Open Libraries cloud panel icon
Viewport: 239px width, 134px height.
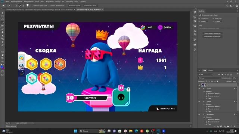(195, 45)
